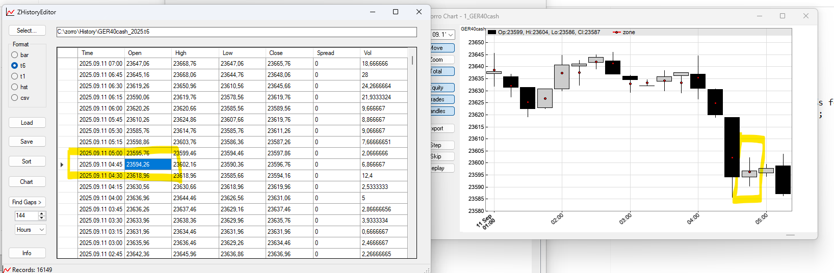Expand the date dropdown in chart window
834x273 pixels.
(451, 35)
